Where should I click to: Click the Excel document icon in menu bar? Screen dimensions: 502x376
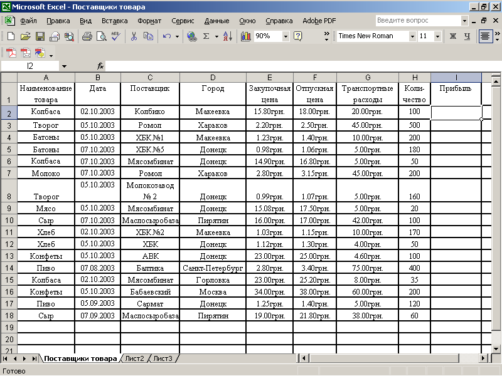(x=9, y=21)
